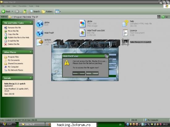Toggle the checkbox in the patcher window
This screenshot has width=170, height=127.
[56, 72]
